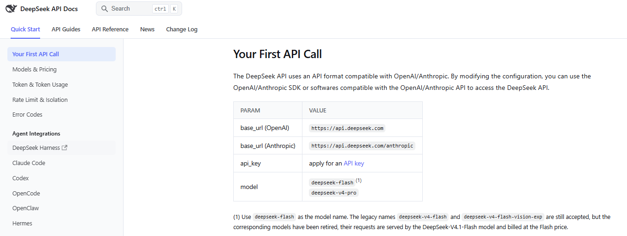Click the PARAM column header
This screenshot has height=236, width=627.
click(x=268, y=111)
